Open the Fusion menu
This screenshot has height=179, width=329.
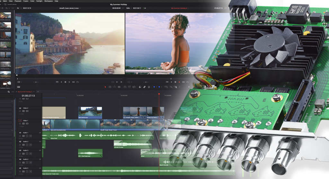point(26,1)
